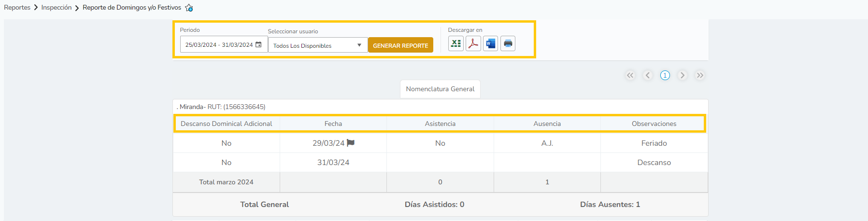Mark report as favorite with star icon
Image resolution: width=868 pixels, height=221 pixels.
pos(189,8)
